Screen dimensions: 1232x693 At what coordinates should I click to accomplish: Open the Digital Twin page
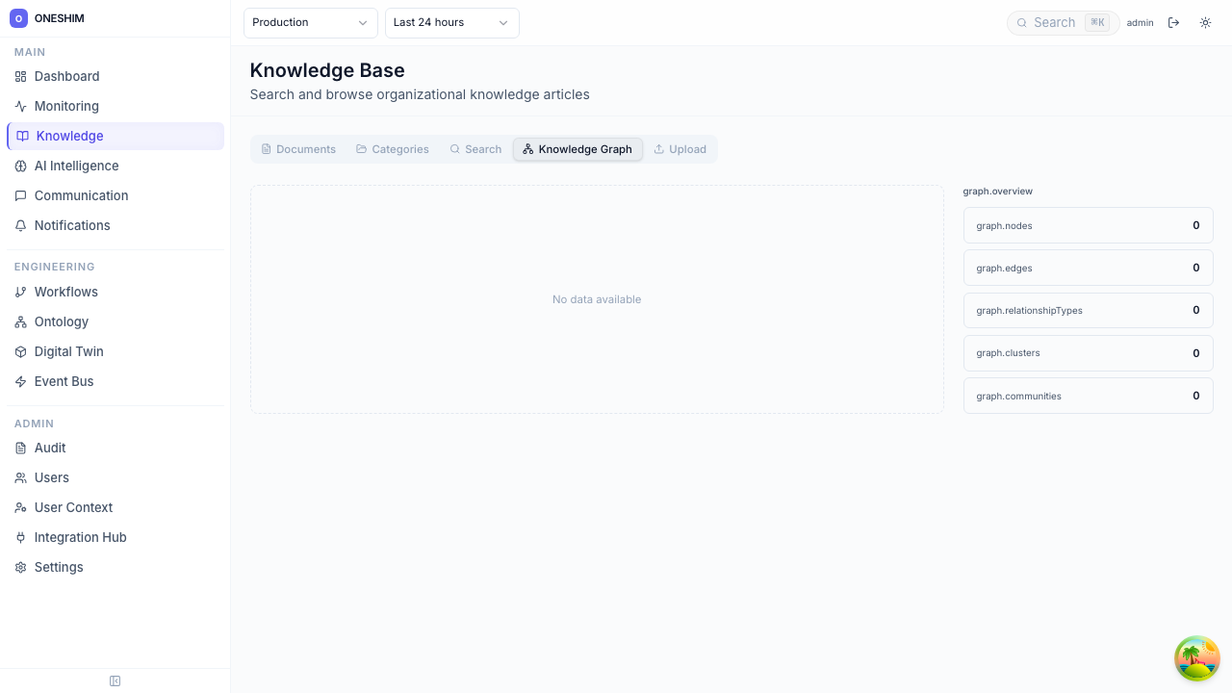point(68,351)
